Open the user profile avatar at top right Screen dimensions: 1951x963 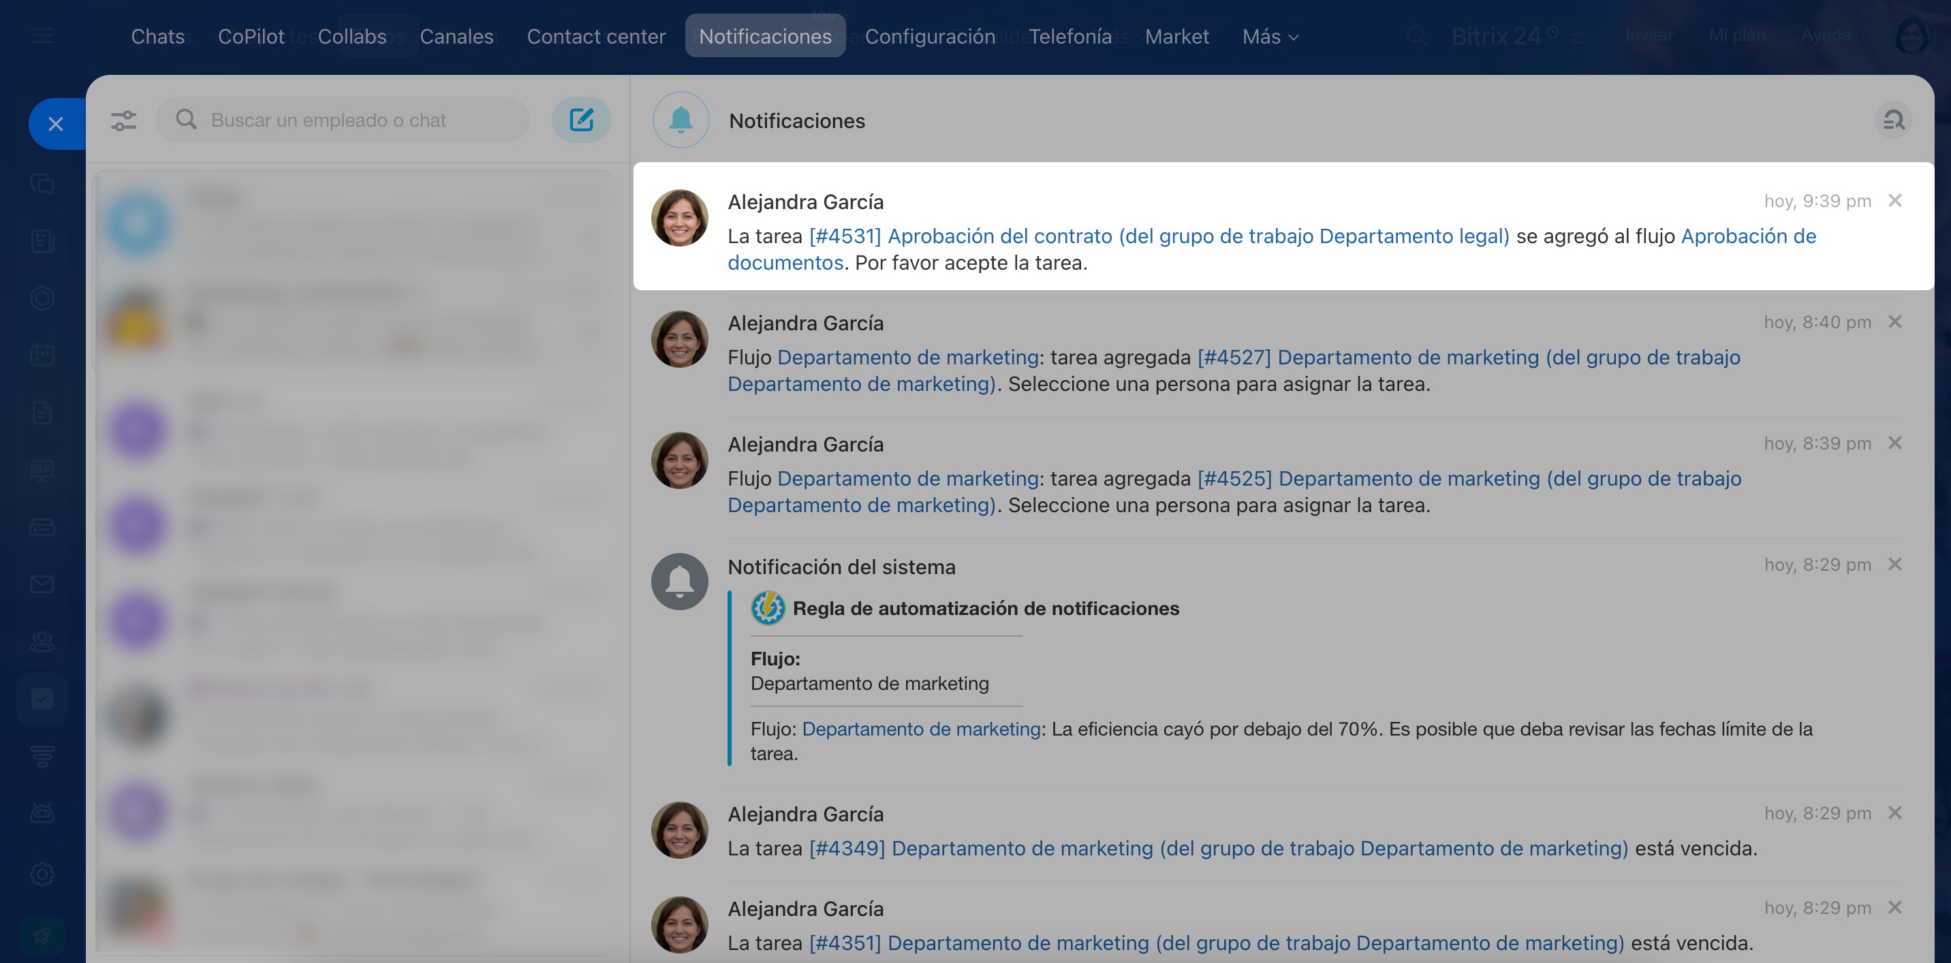click(1911, 35)
